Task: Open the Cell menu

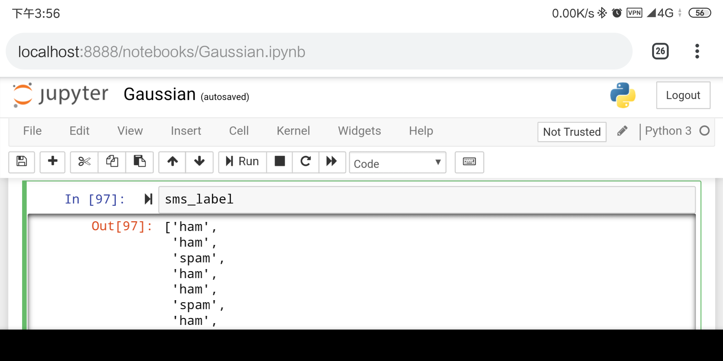Action: click(239, 131)
